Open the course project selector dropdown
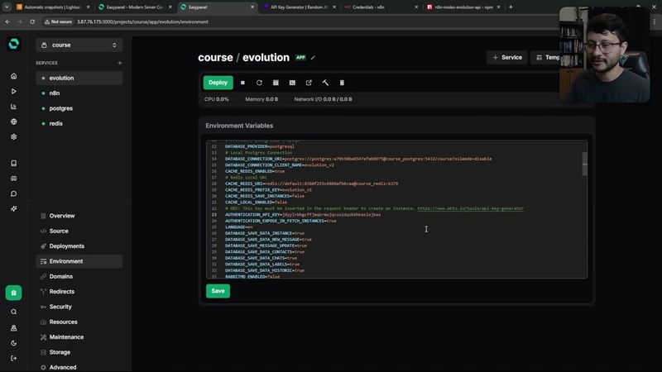662x372 pixels. pos(79,45)
